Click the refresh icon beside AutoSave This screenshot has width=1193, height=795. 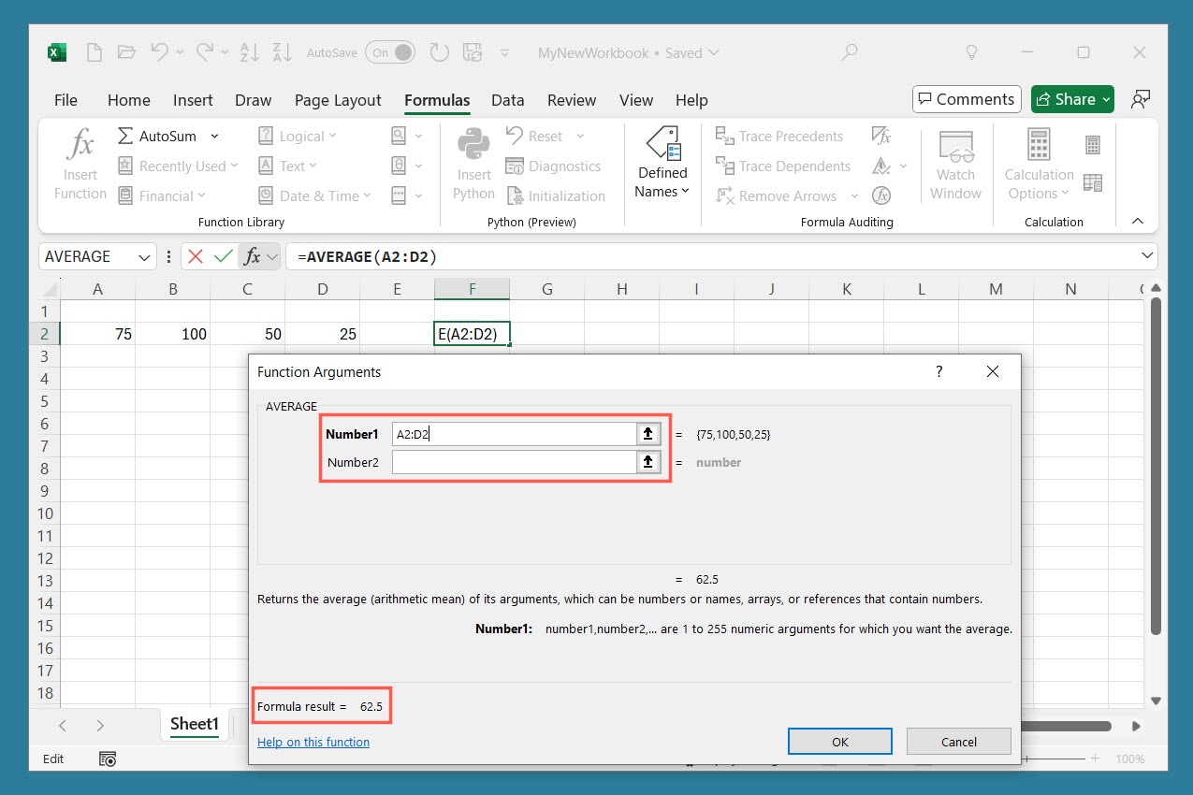tap(437, 52)
